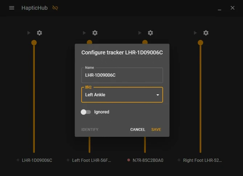Adjust the LHR-1D09006C intensity slider handle
The height and width of the screenshot is (176, 243).
tap(34, 43)
